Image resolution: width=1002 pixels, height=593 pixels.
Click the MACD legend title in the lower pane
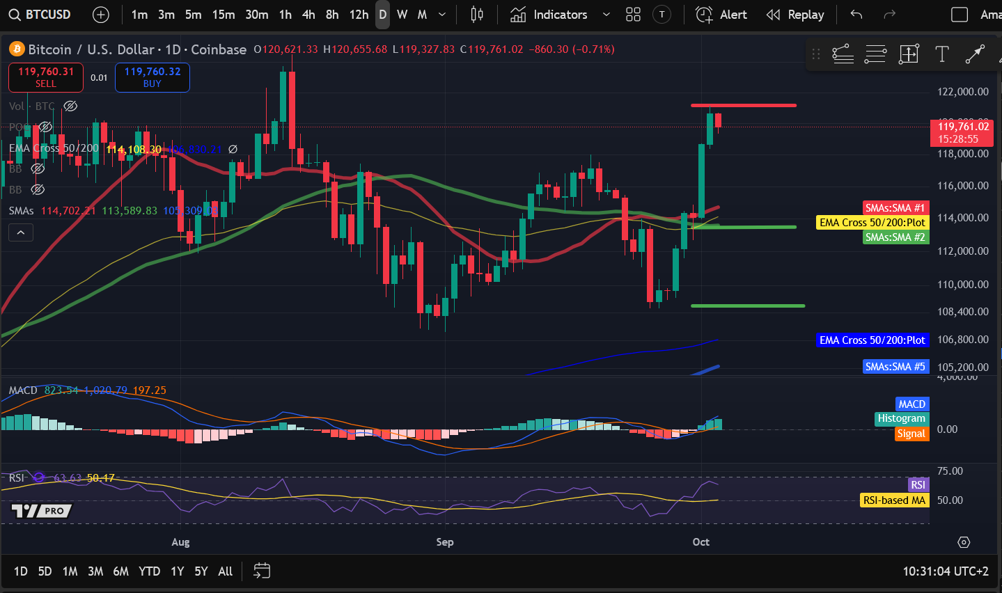pos(23,390)
